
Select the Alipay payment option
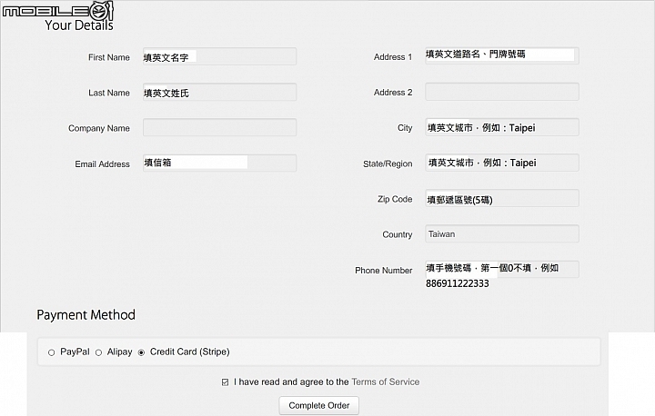click(98, 352)
